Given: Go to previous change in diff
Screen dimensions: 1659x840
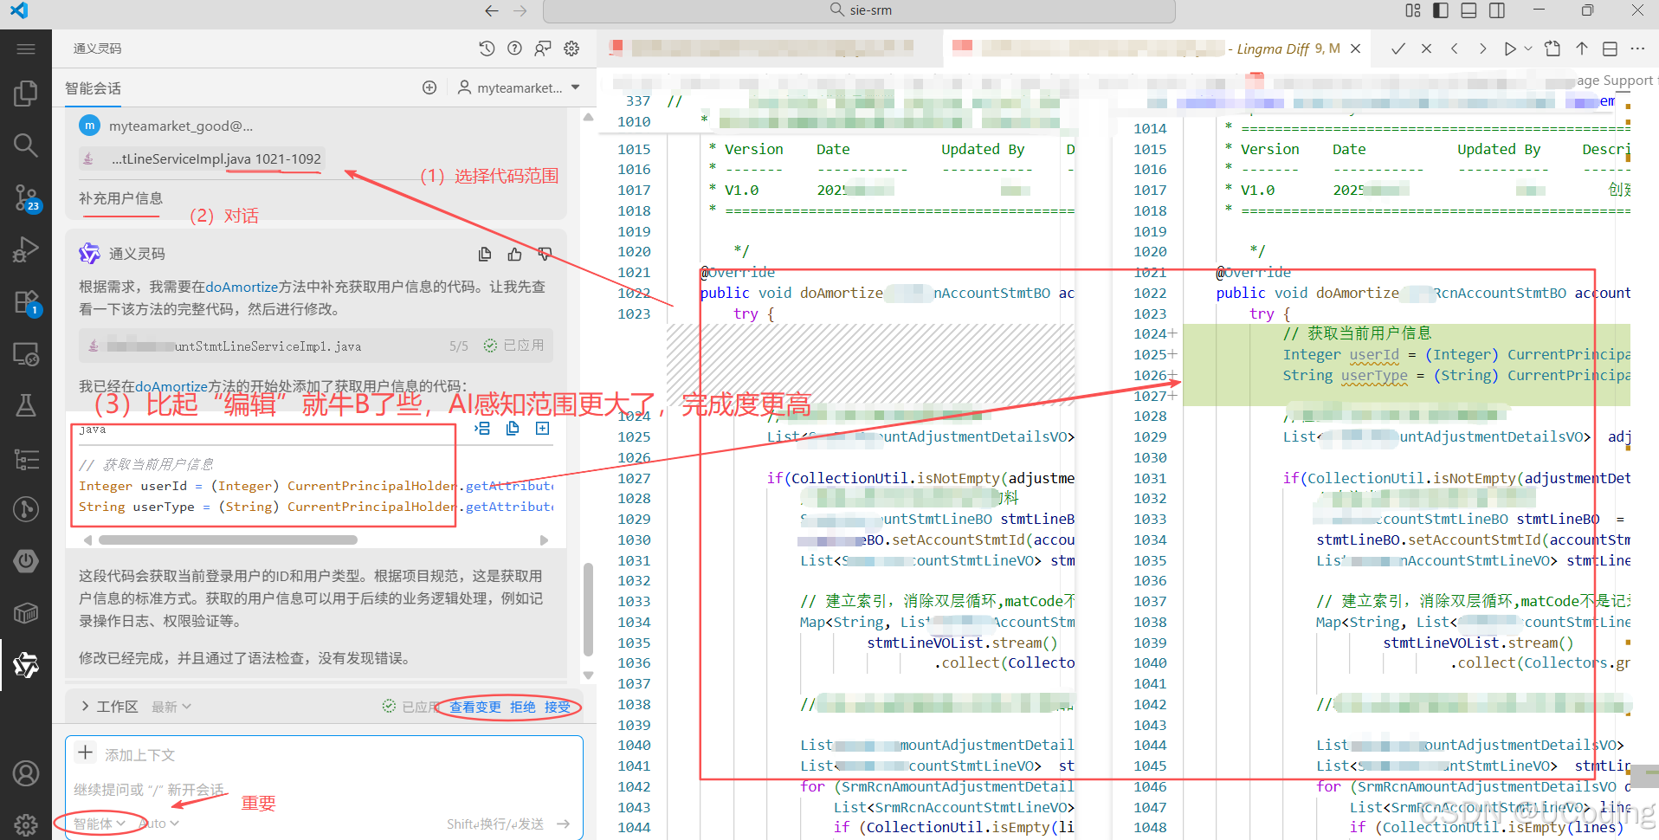Looking at the screenshot, I should click(1455, 48).
